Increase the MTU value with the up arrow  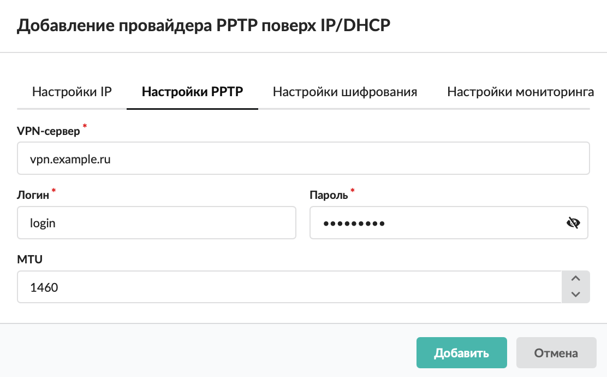[575, 279]
